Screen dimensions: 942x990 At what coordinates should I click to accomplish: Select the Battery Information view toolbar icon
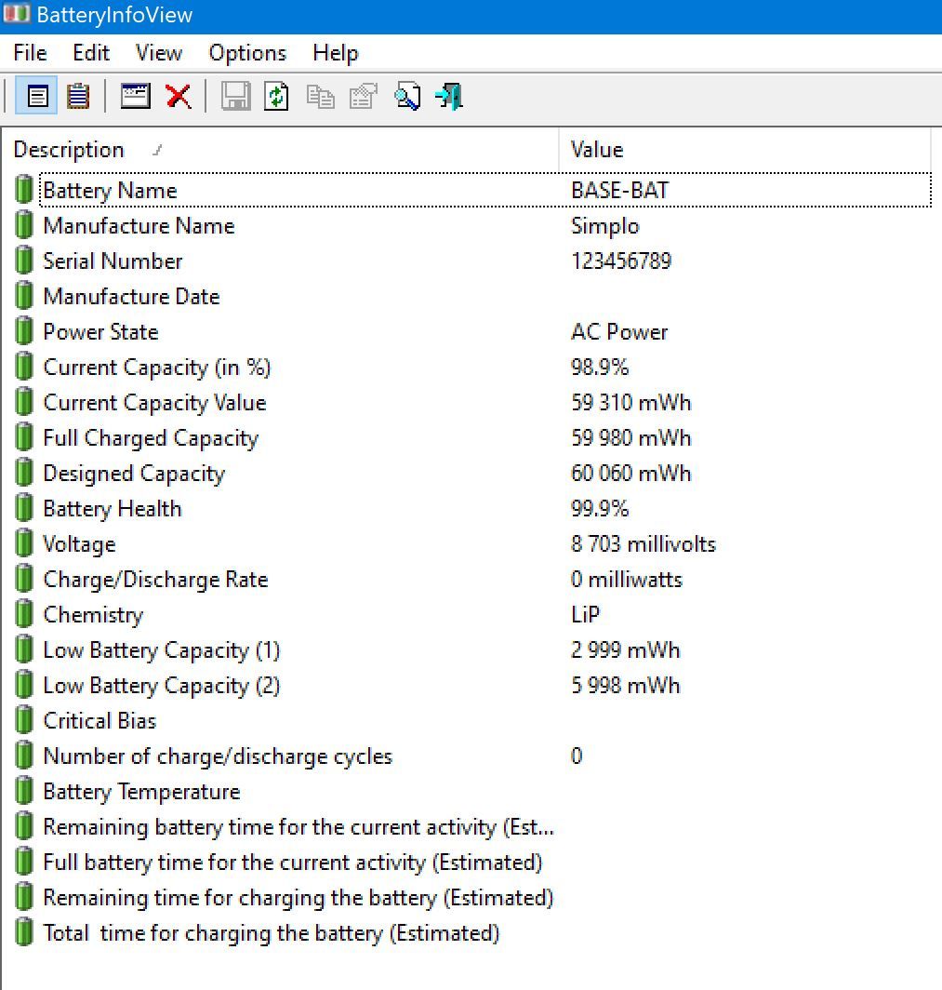(36, 97)
